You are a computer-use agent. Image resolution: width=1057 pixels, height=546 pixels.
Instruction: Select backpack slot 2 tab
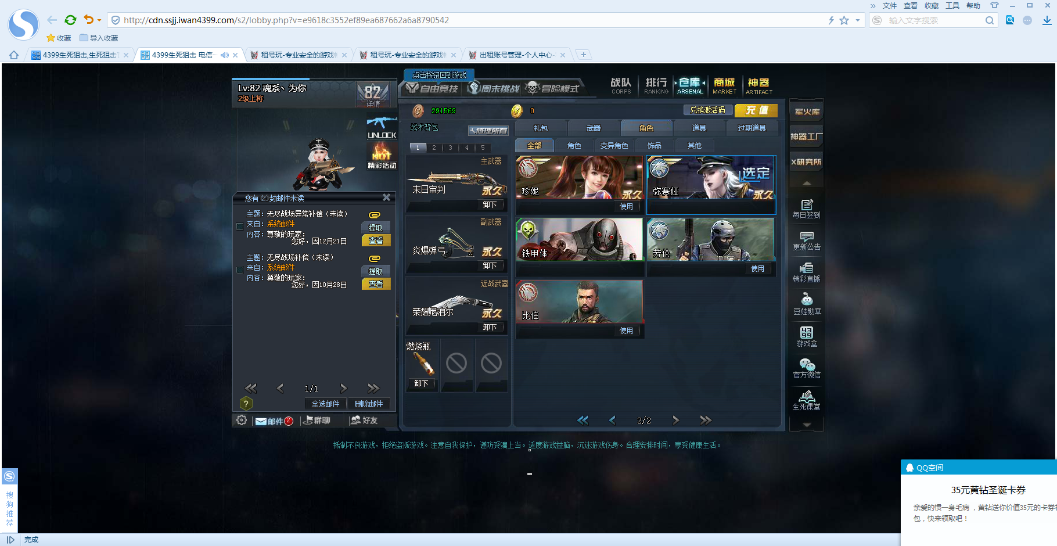[434, 148]
